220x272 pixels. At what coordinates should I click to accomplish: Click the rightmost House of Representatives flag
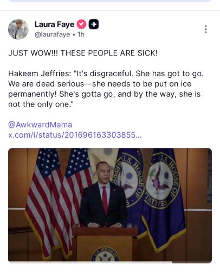[164, 197]
